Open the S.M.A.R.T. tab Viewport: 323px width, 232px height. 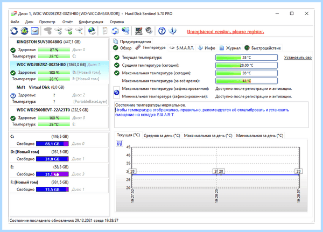(x=181, y=48)
